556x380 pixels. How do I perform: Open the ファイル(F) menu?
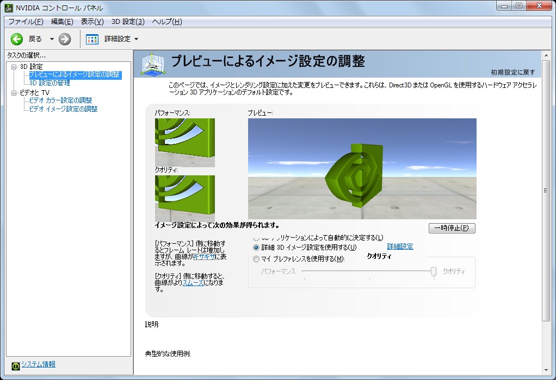point(26,22)
